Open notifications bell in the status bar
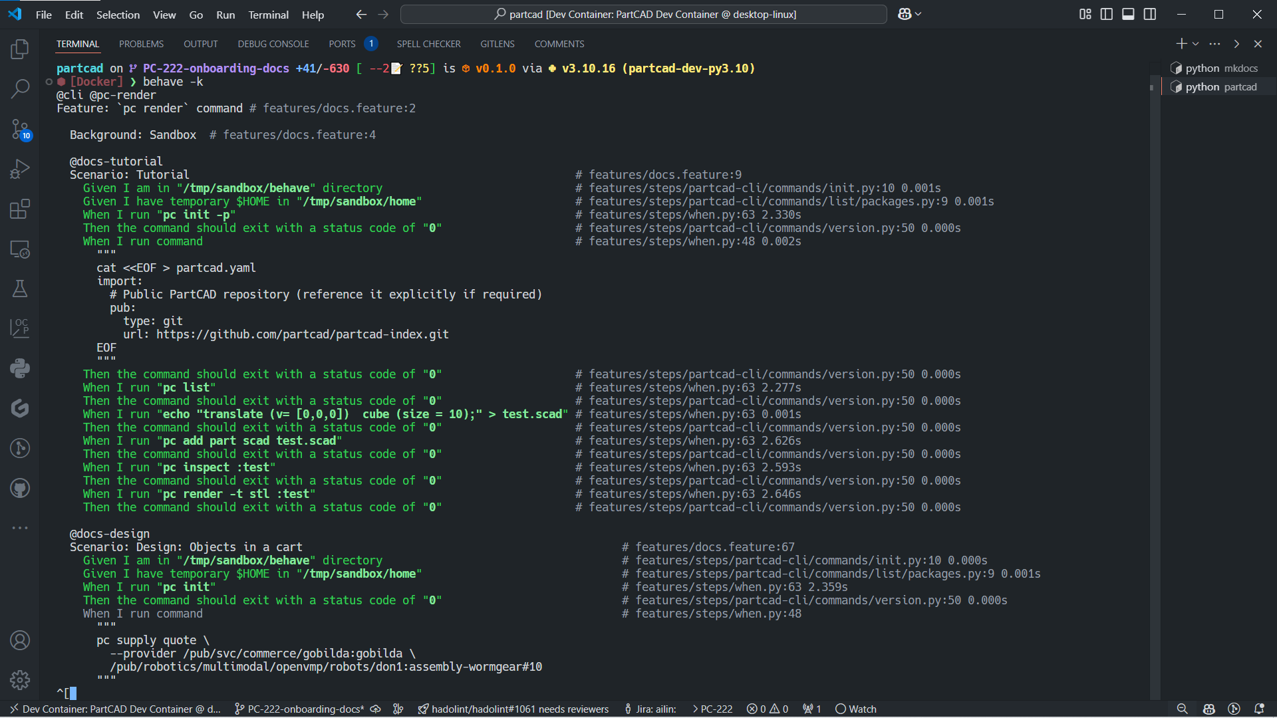The width and height of the screenshot is (1277, 718). tap(1259, 709)
